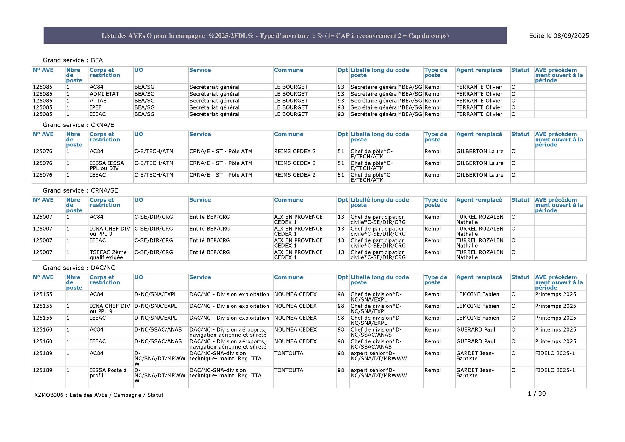Viewport: 625px width, 442px height.
Task: Click 'Service' header in the CRNA/E table
Action: coord(200,134)
